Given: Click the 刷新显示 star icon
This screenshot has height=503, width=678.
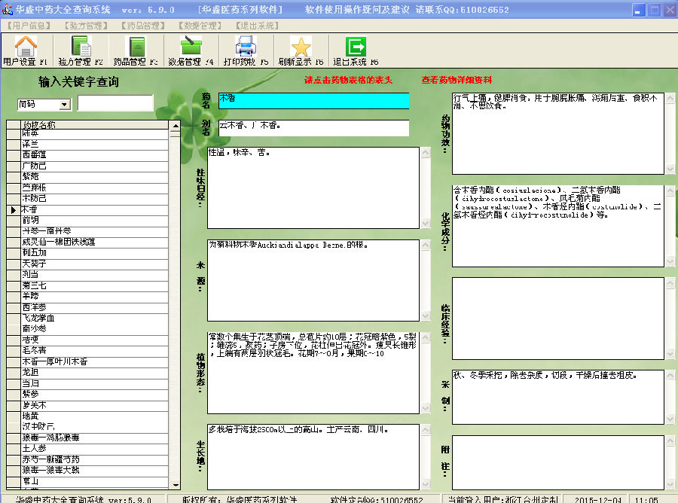Looking at the screenshot, I should 301,47.
